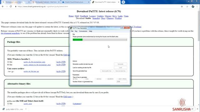
Task: Open the Updates link
Action: (x=100, y=16)
